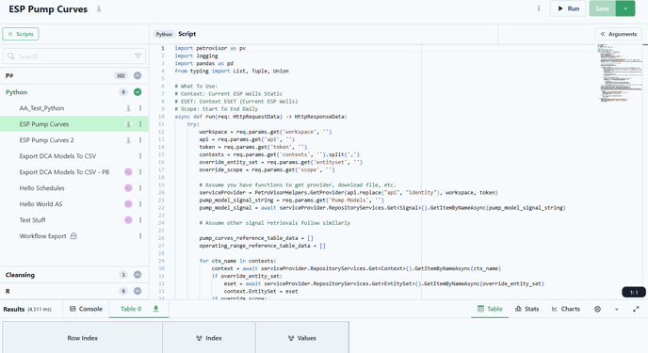Open three-dot menu for ESP Pump Curves
This screenshot has width=648, height=353.
click(x=140, y=124)
